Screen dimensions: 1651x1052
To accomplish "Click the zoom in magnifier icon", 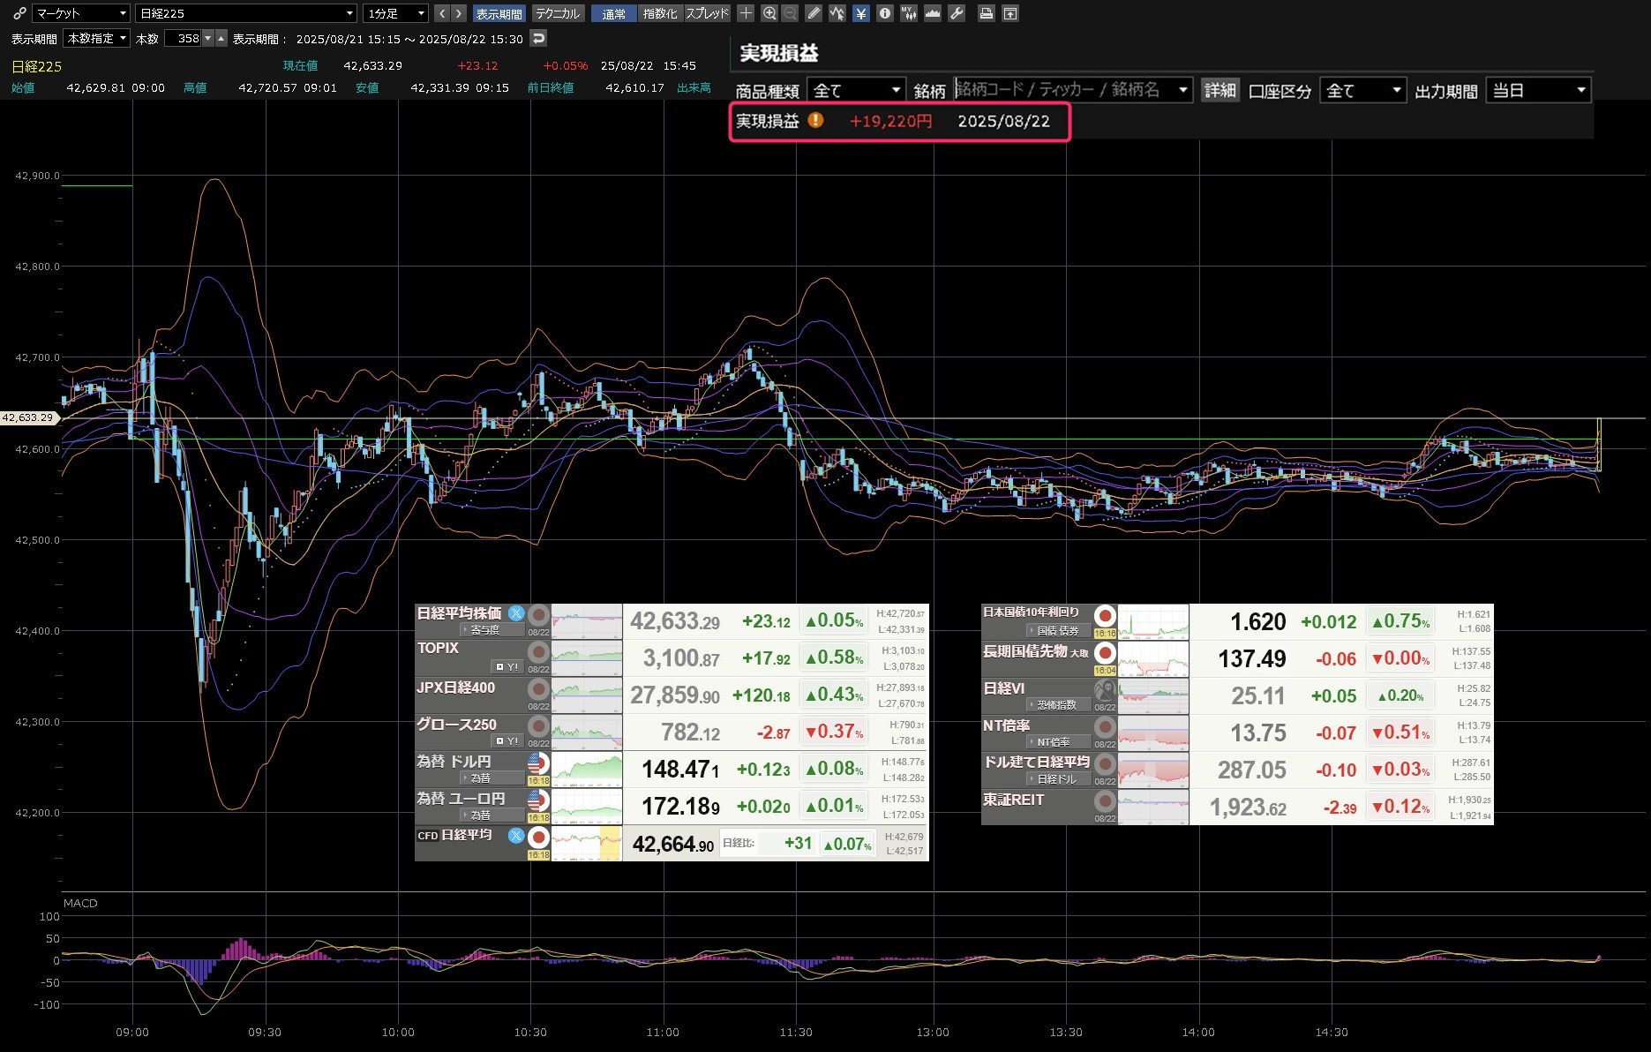I will 769,13.
